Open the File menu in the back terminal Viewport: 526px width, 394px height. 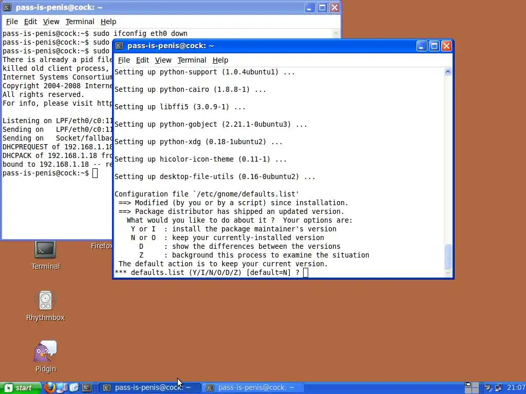tap(12, 22)
